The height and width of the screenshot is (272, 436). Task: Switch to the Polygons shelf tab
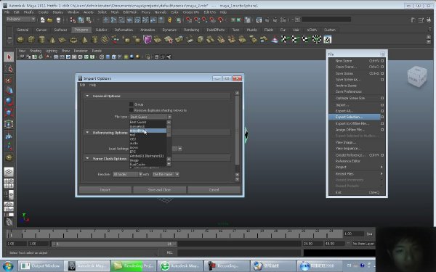[x=81, y=30]
